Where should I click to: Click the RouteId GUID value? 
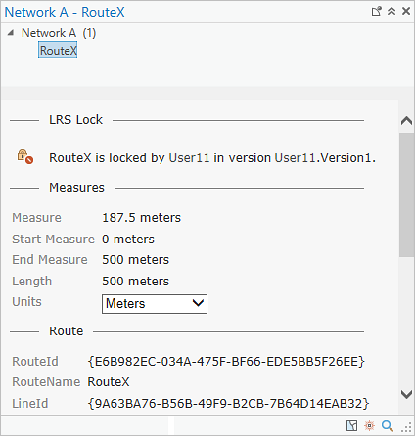(x=226, y=362)
